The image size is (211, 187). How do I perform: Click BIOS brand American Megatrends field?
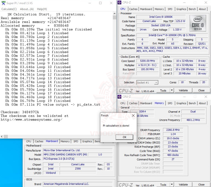pyautogui.click(x=78, y=184)
